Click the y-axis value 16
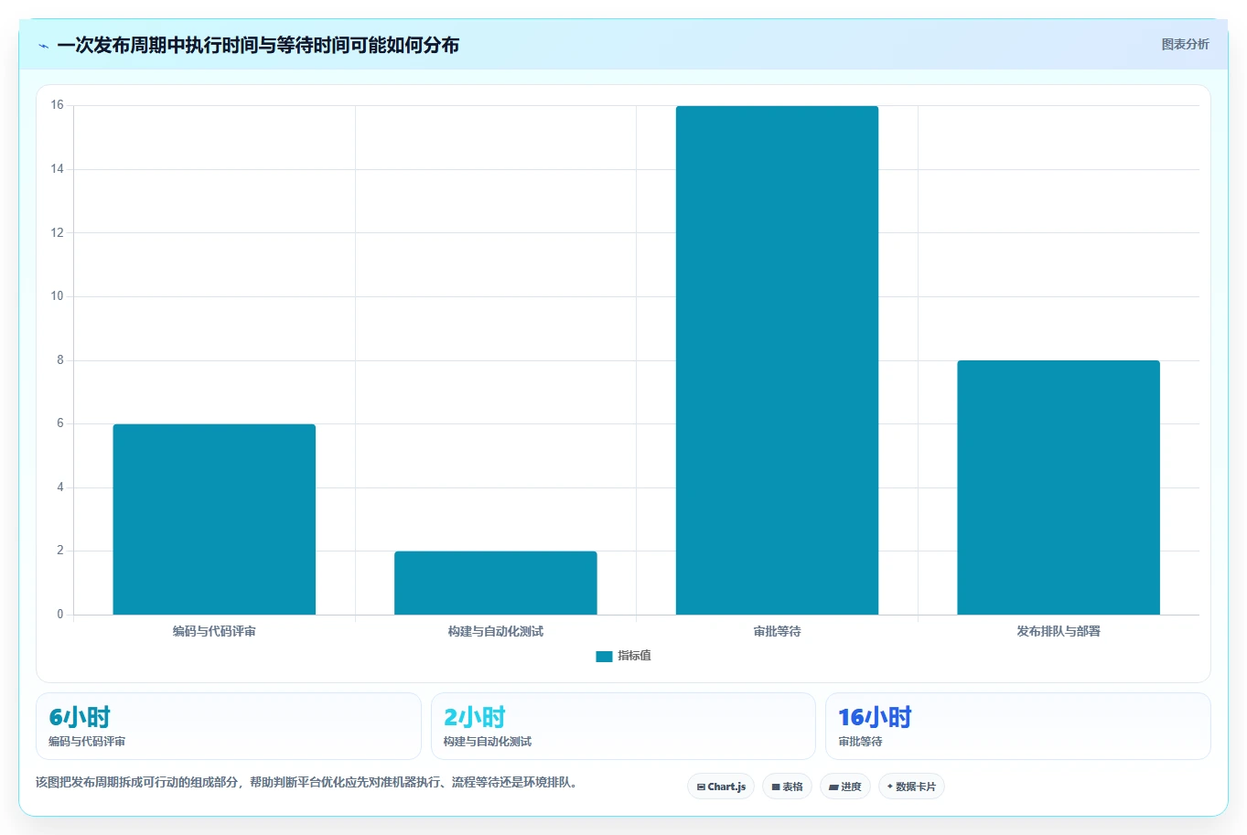Screen dimensions: 1247x835 point(58,105)
